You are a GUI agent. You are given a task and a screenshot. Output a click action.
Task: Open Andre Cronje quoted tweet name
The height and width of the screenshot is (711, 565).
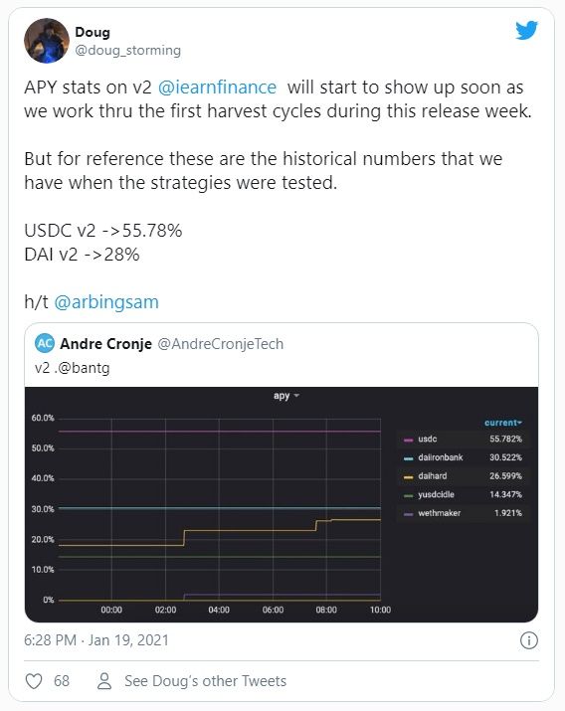[105, 344]
